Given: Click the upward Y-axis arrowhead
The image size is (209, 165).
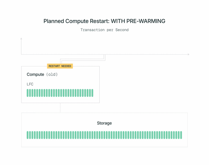Looking at the screenshot, I should 21,39.
